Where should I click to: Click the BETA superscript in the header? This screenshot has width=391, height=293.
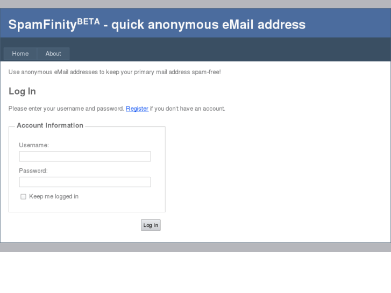[x=88, y=22]
